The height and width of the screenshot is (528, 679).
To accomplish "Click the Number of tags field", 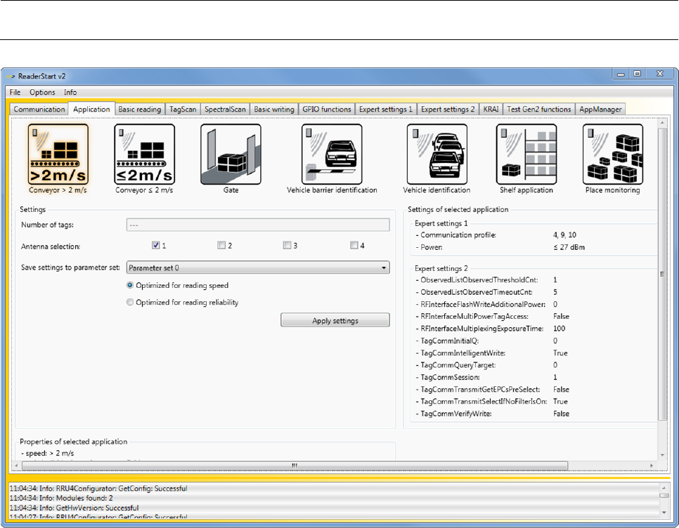I will point(257,225).
